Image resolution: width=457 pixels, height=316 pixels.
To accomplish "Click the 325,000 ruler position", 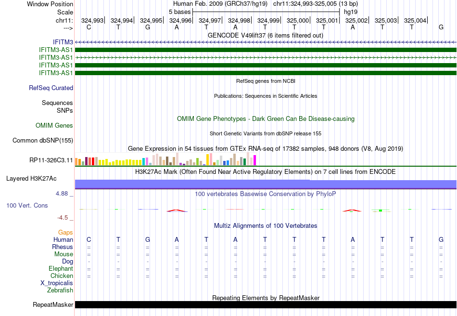I will pos(298,20).
